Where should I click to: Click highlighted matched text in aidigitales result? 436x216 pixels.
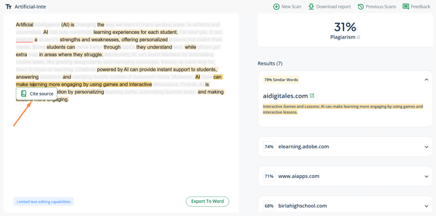point(343,109)
